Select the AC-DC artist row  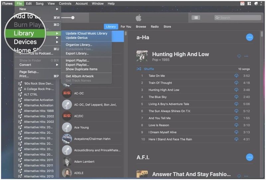92,93
